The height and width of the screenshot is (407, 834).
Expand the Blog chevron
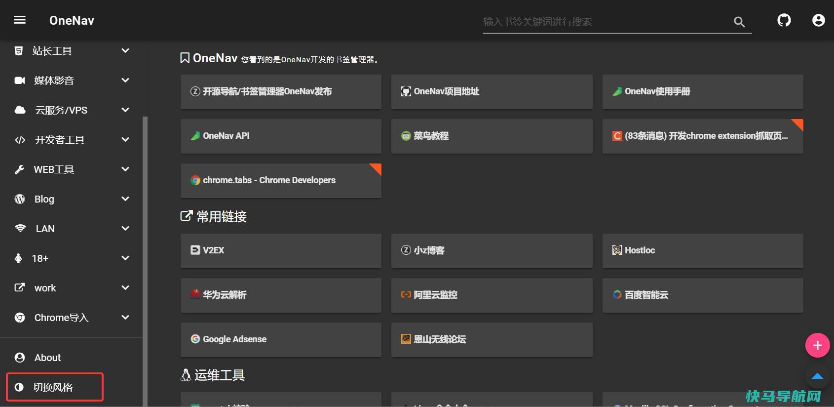point(125,199)
